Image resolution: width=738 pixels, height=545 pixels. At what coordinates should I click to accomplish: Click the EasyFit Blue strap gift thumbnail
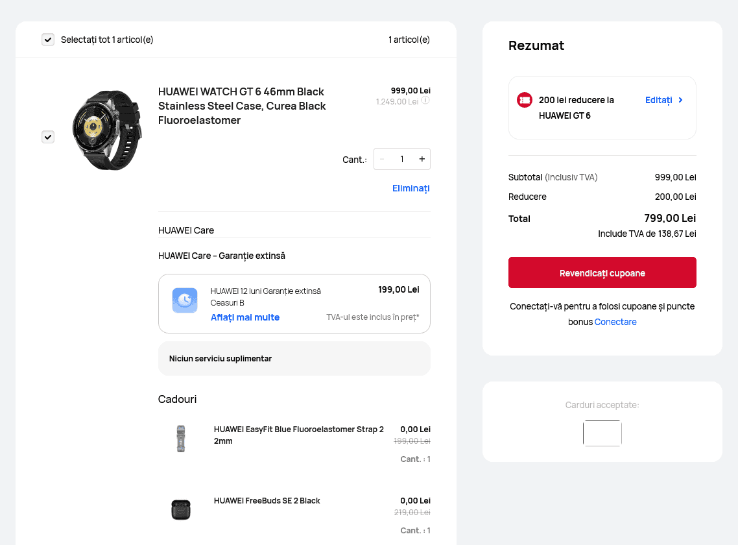point(181,438)
